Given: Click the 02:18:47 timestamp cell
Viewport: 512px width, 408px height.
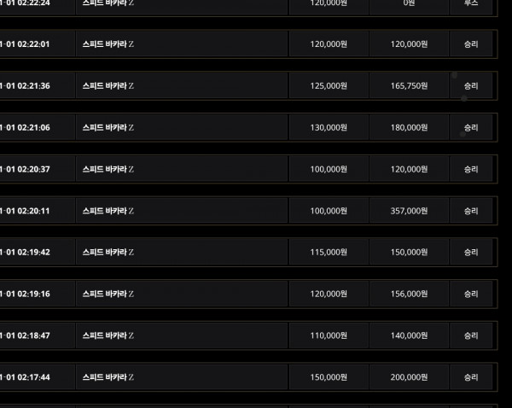Looking at the screenshot, I should [34, 335].
